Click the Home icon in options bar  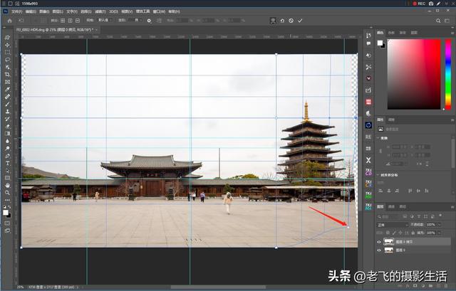tap(9, 21)
